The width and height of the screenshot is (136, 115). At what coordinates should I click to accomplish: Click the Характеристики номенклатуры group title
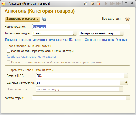tap(30, 46)
